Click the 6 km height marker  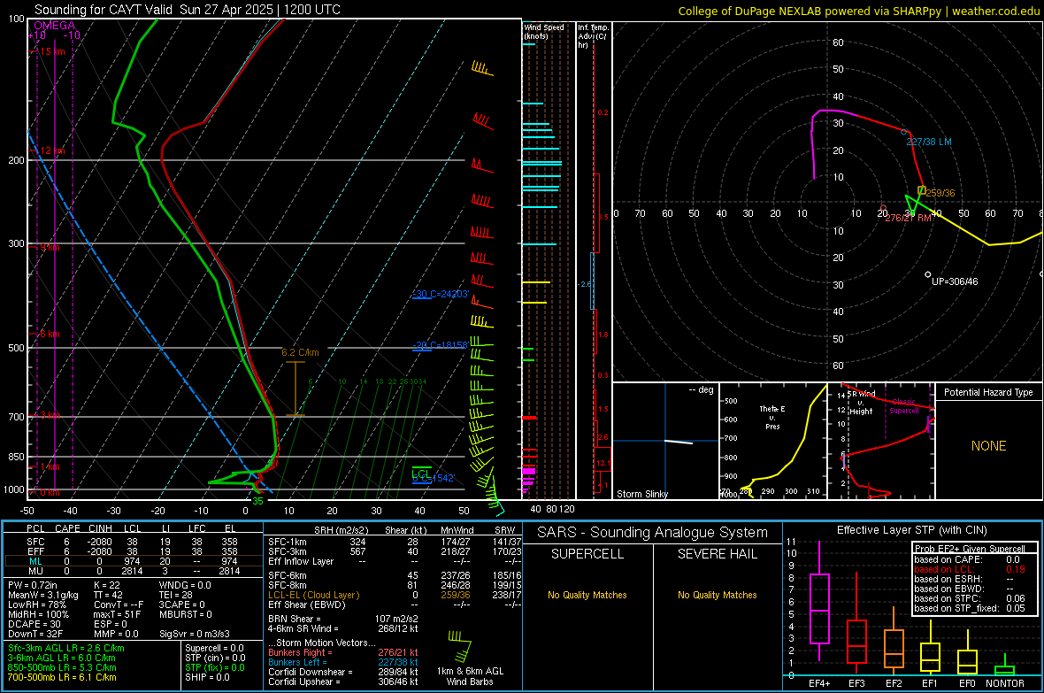pos(50,334)
